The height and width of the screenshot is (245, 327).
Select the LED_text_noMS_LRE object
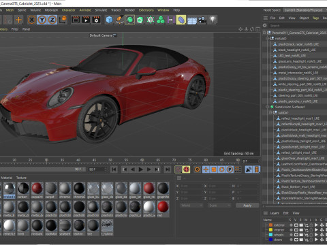tap(292, 56)
